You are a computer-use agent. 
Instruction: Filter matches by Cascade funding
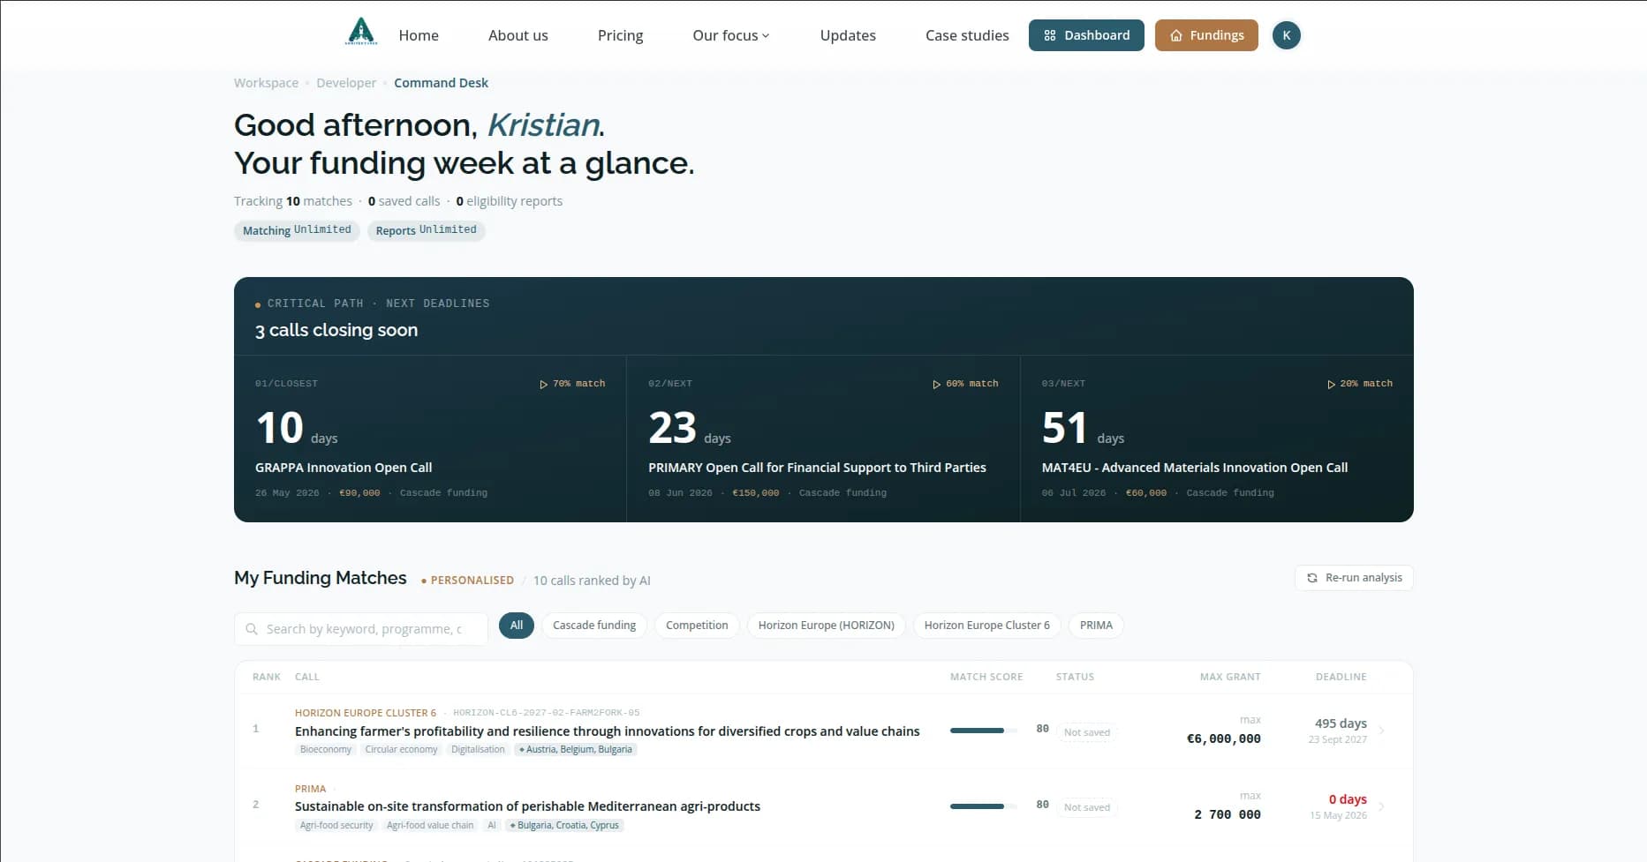point(594,626)
